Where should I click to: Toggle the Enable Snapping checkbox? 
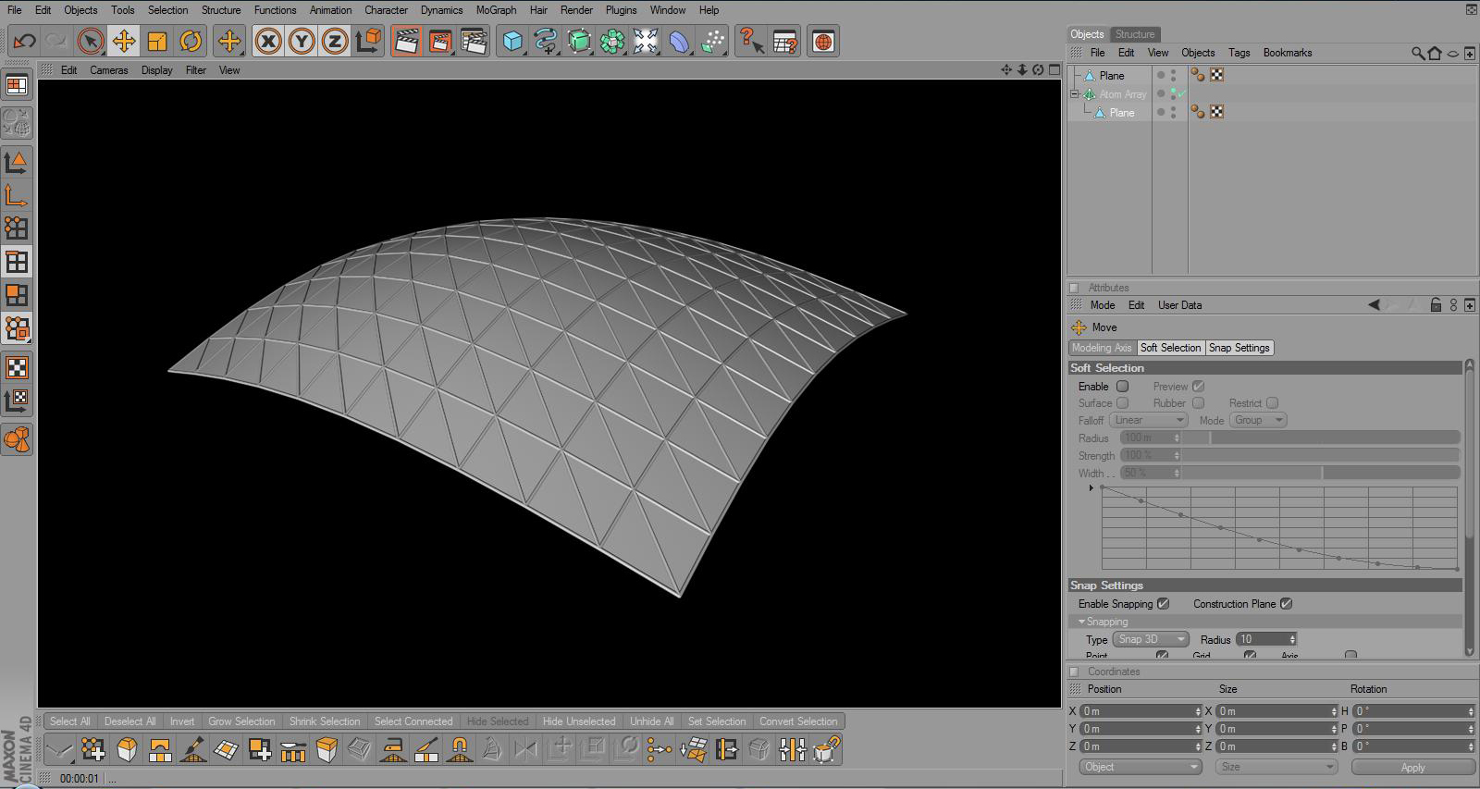tap(1164, 604)
